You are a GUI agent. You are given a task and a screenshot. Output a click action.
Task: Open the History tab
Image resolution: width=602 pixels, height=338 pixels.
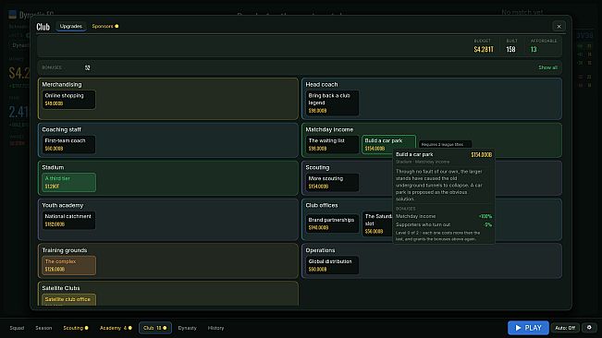215,328
